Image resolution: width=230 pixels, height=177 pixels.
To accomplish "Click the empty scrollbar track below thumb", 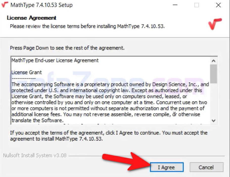I will point(214,101).
